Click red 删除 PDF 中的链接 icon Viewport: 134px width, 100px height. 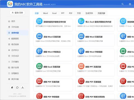point(39,96)
